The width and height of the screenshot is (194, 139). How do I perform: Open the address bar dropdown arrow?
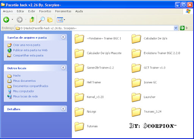tap(176, 28)
